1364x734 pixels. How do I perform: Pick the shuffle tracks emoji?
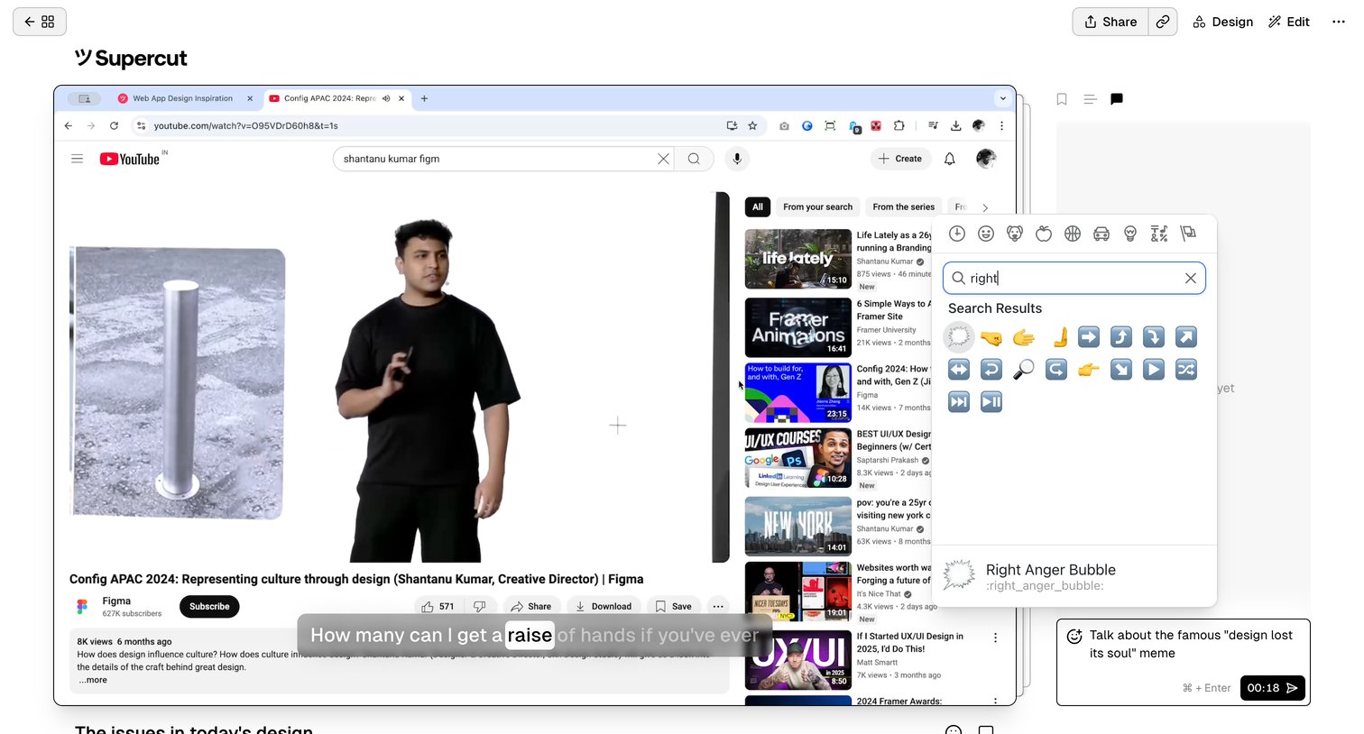(x=1186, y=369)
